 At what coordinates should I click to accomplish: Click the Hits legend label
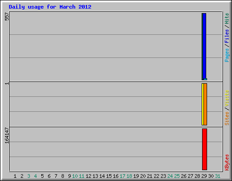tap(227, 19)
